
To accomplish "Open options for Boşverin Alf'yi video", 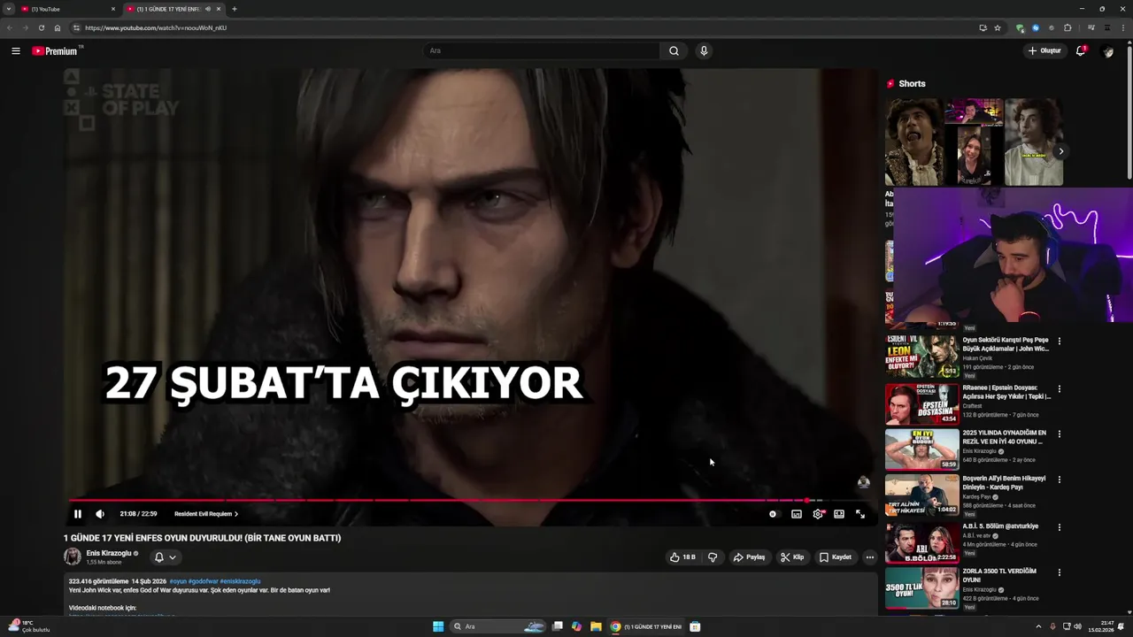I will click(x=1059, y=480).
